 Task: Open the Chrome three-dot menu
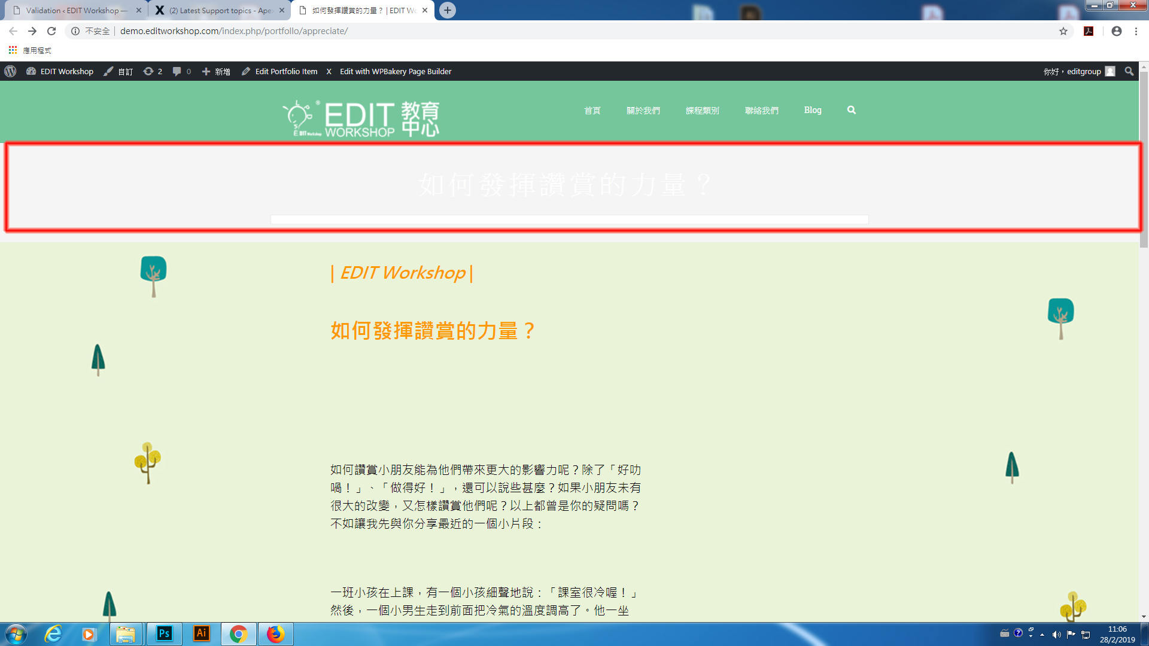(x=1136, y=31)
